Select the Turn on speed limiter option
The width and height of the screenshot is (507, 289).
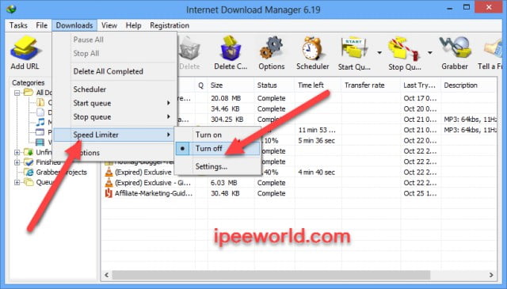click(x=218, y=135)
